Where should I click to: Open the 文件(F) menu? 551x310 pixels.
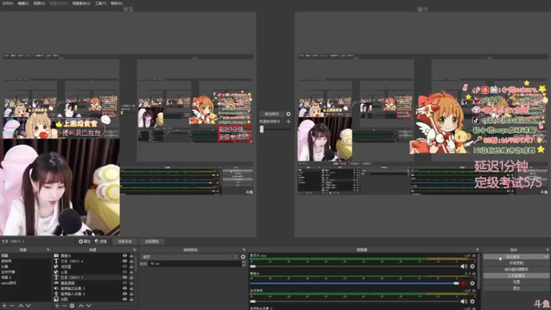8,3
